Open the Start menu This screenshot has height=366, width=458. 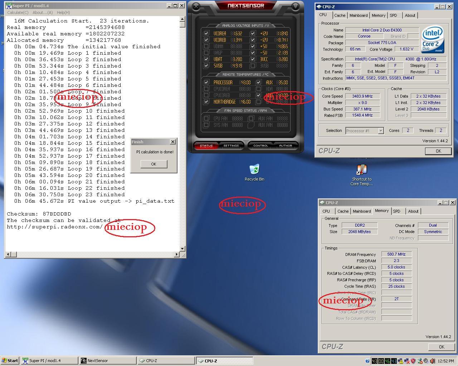tap(10, 361)
